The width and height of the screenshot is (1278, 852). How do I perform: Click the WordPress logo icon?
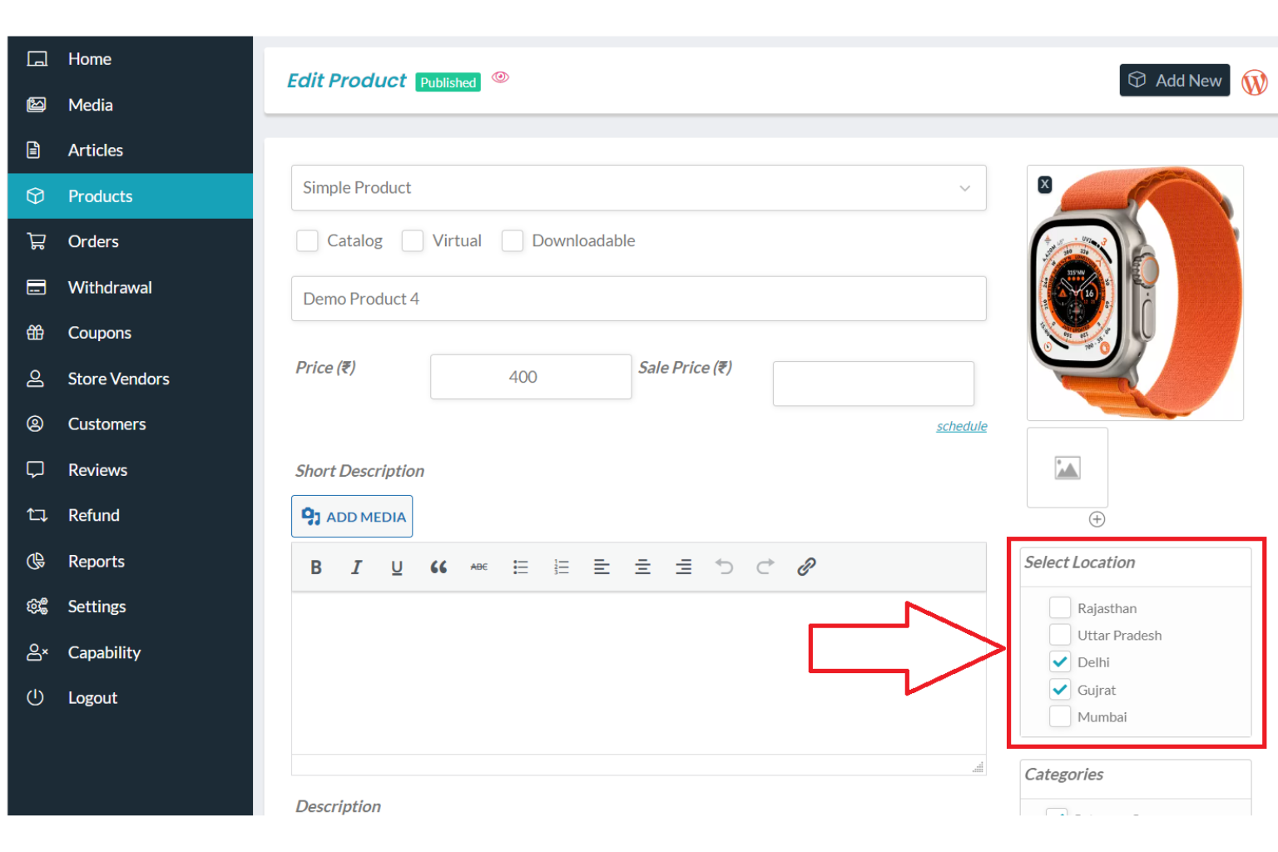pyautogui.click(x=1254, y=82)
